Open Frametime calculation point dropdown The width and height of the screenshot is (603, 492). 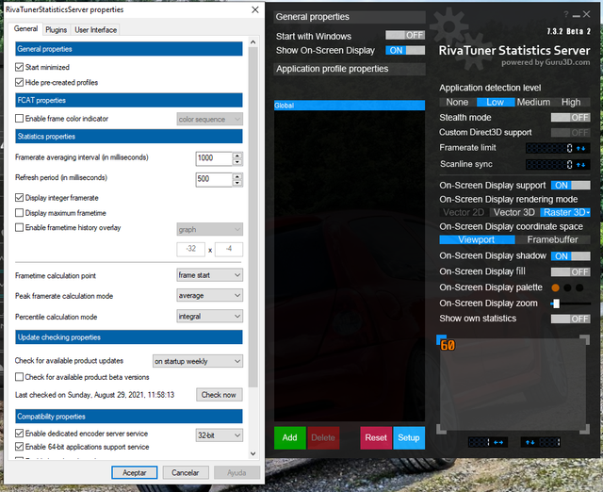pos(209,275)
